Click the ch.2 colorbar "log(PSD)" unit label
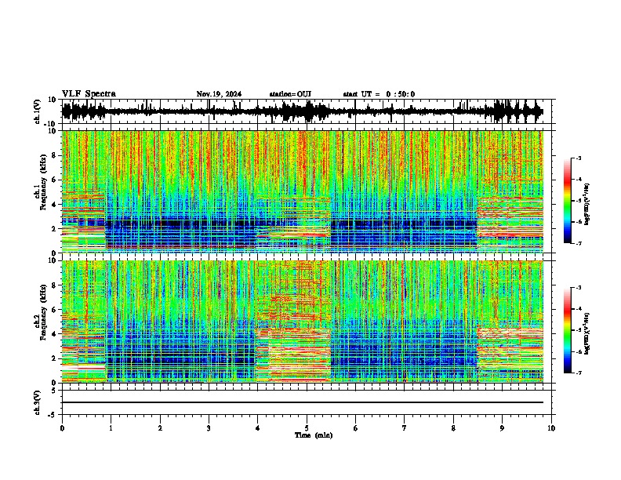 pyautogui.click(x=587, y=333)
